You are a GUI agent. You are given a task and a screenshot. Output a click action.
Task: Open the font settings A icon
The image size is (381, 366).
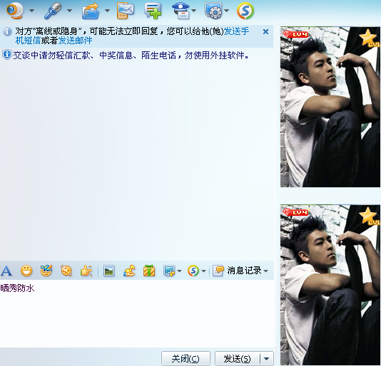click(6, 271)
